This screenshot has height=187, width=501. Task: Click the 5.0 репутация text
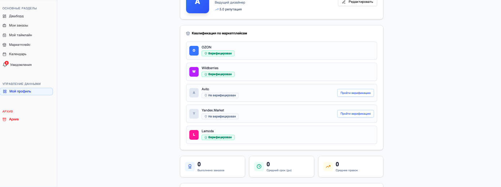coord(231,9)
